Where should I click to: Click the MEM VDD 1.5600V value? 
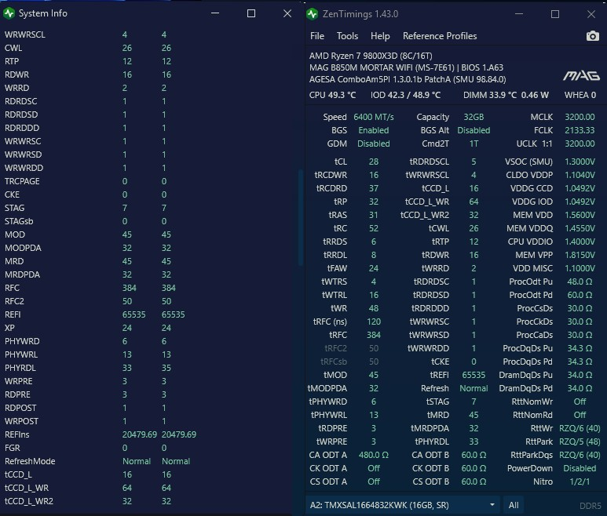(580, 215)
